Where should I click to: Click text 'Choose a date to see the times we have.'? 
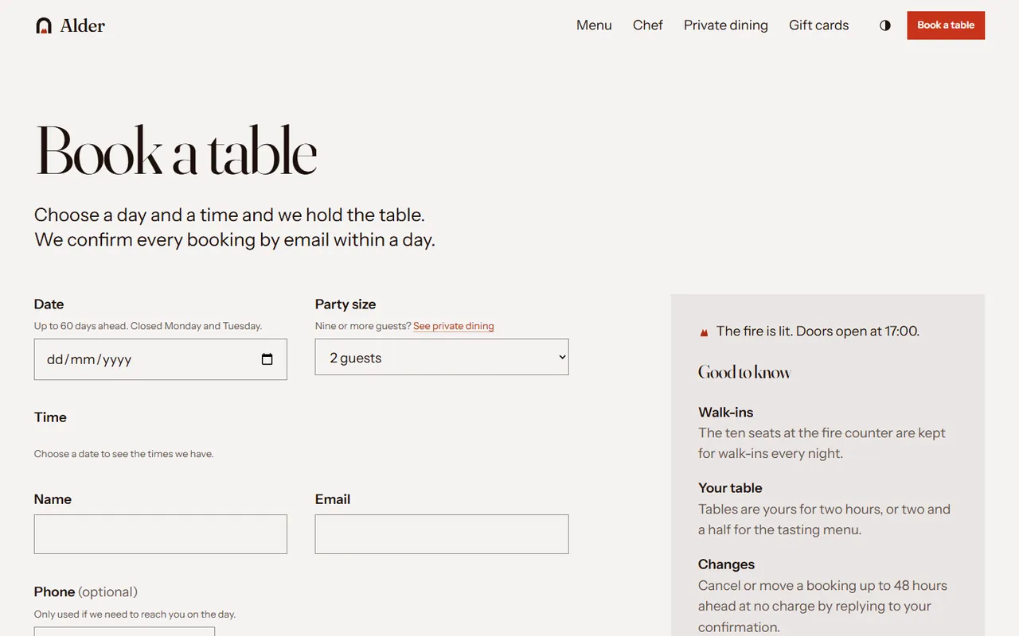(x=123, y=454)
